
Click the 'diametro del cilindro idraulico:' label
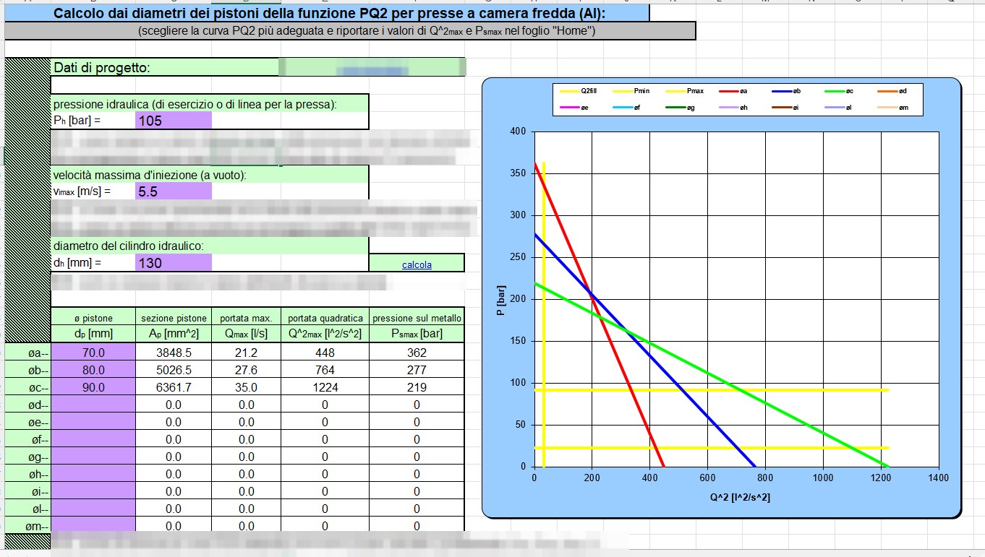210,246
